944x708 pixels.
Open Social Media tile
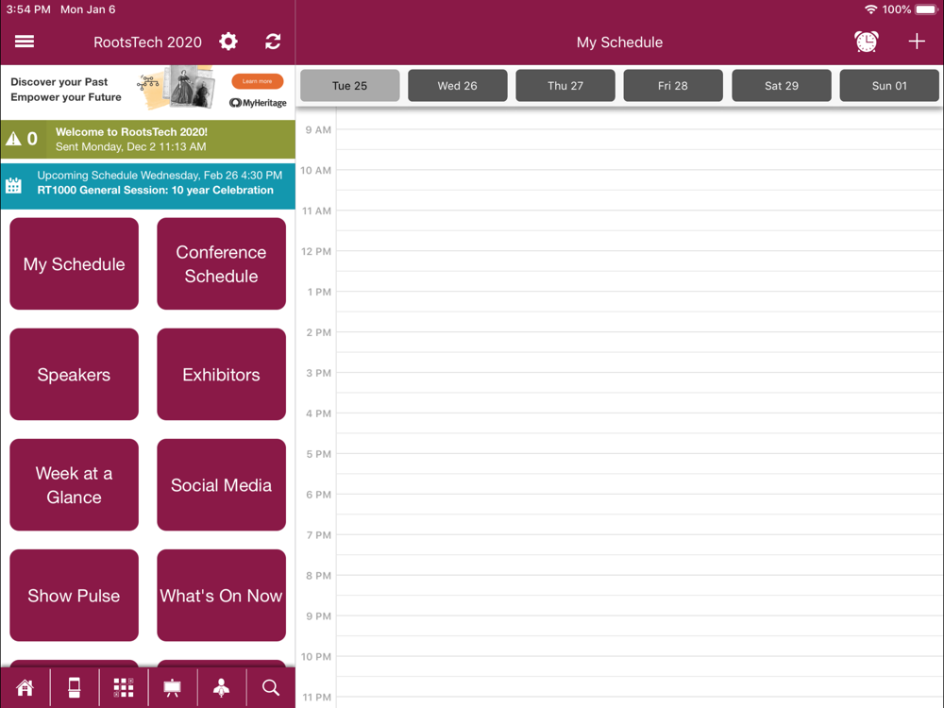point(222,485)
